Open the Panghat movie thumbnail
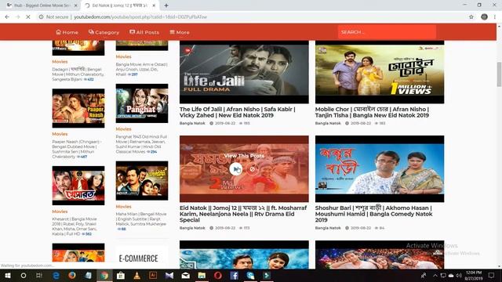This screenshot has height=282, width=502. (142, 103)
